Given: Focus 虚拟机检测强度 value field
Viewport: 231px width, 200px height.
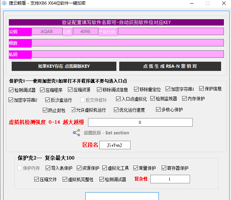Looking at the screenshot, I should [x=140, y=122].
